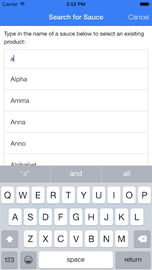Pick the partially visible Alphabet result
Image resolution: width=152 pixels, height=270 pixels.
76,160
